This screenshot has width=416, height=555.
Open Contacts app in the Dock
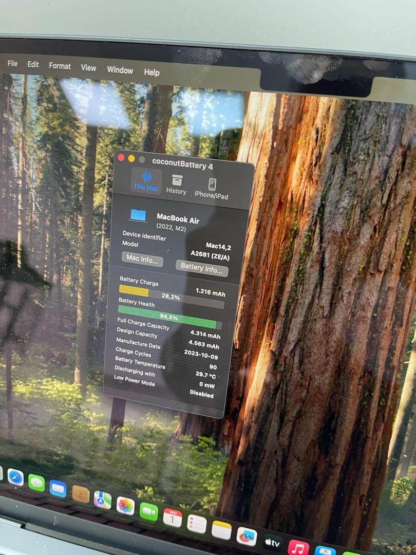[x=81, y=494]
